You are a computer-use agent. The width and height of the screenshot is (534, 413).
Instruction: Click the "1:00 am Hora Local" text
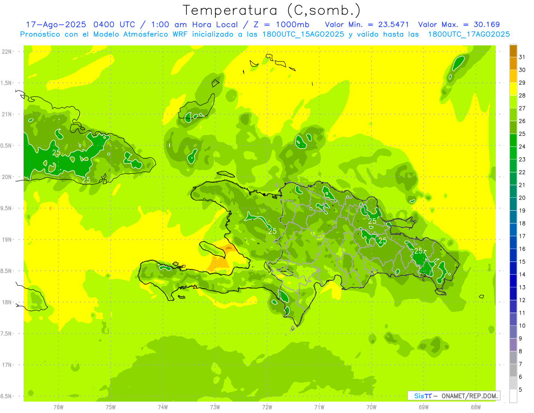click(x=195, y=25)
